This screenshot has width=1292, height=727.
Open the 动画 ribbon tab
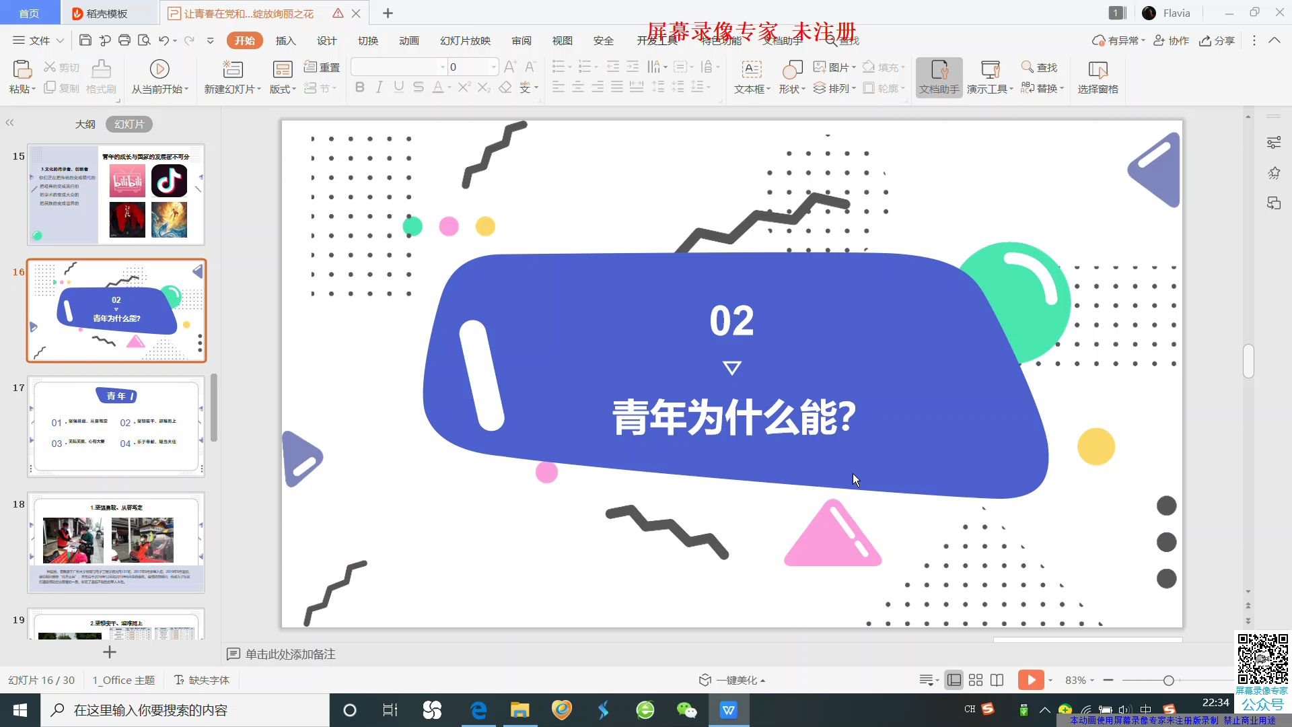coord(408,40)
